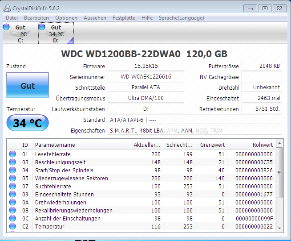The width and height of the screenshot is (291, 241).
Task: Click the Drehzahl value Unbekannt
Action: (x=262, y=87)
